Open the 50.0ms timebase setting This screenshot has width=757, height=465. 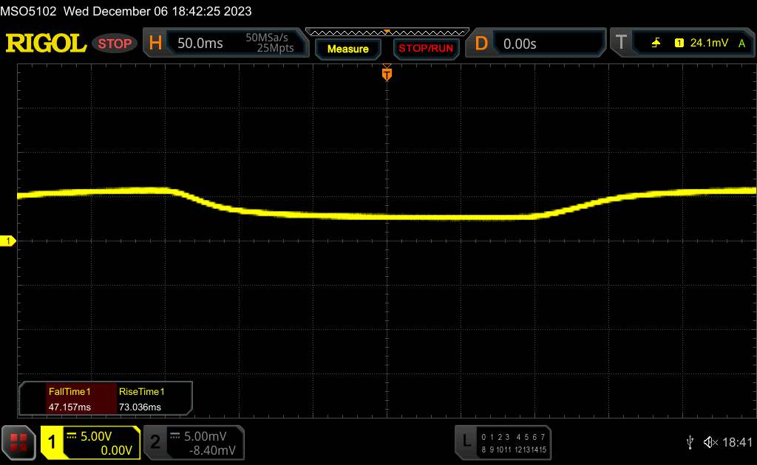(x=200, y=44)
